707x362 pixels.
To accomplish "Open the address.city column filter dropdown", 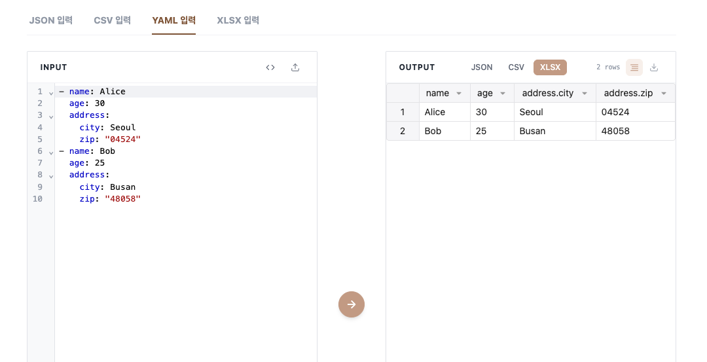I will click(x=585, y=94).
